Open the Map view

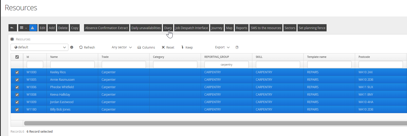click(229, 28)
